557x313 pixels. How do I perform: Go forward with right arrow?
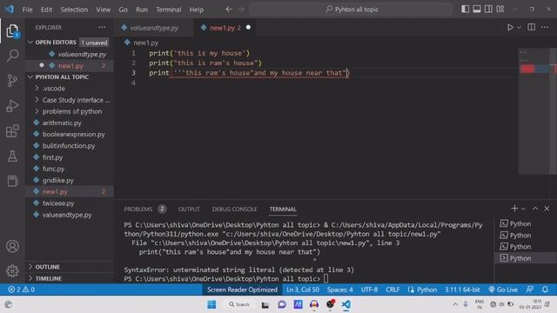[241, 10]
